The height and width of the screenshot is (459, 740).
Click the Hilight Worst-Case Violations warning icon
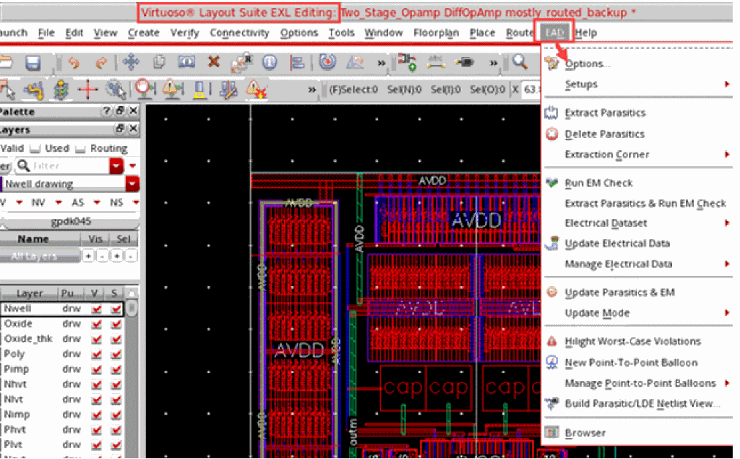point(552,342)
